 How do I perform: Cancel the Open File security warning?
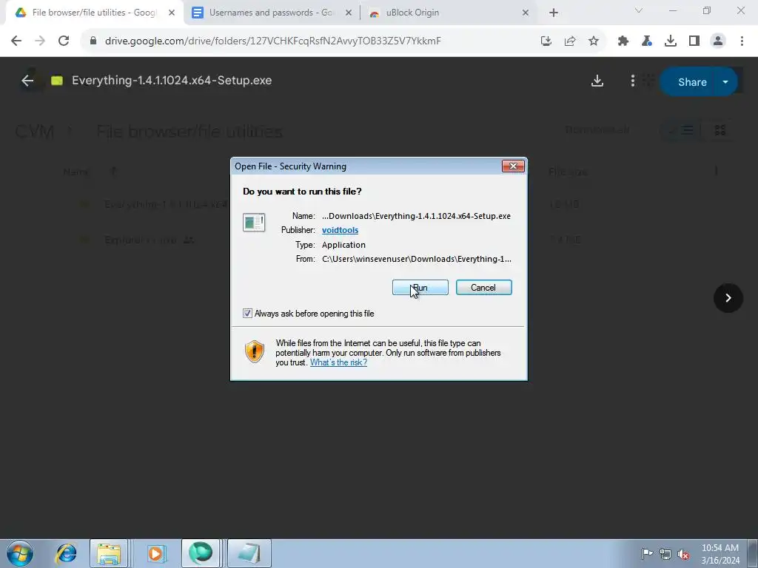(483, 288)
